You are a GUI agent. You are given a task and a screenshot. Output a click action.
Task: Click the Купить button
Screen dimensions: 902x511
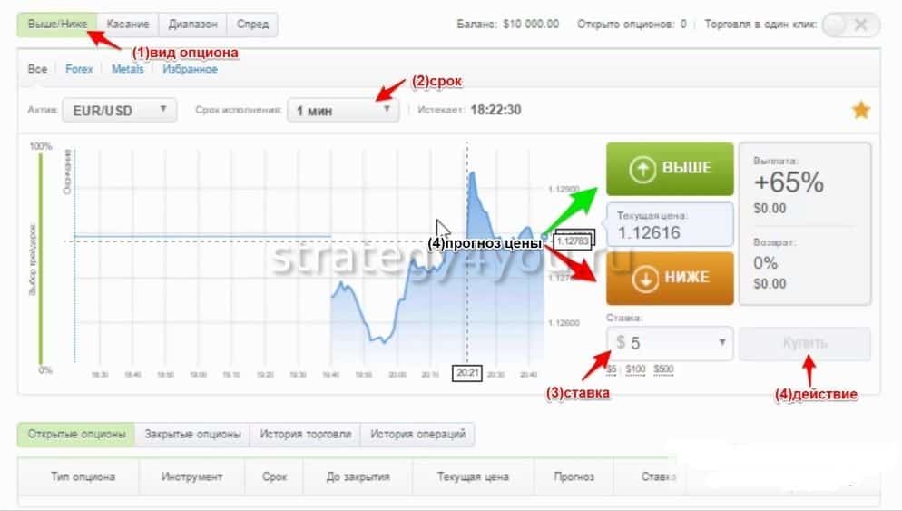point(805,344)
